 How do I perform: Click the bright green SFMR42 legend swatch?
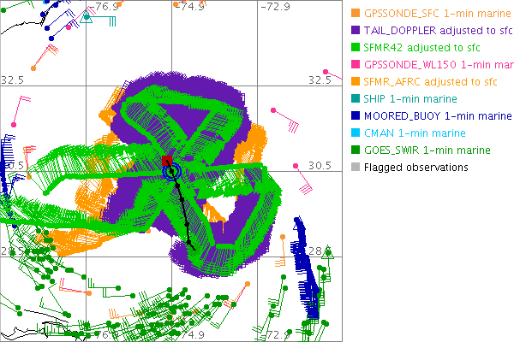[356, 48]
